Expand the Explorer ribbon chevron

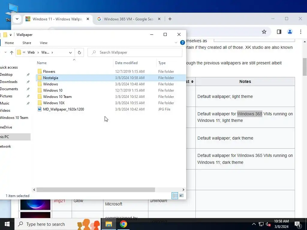(176, 43)
